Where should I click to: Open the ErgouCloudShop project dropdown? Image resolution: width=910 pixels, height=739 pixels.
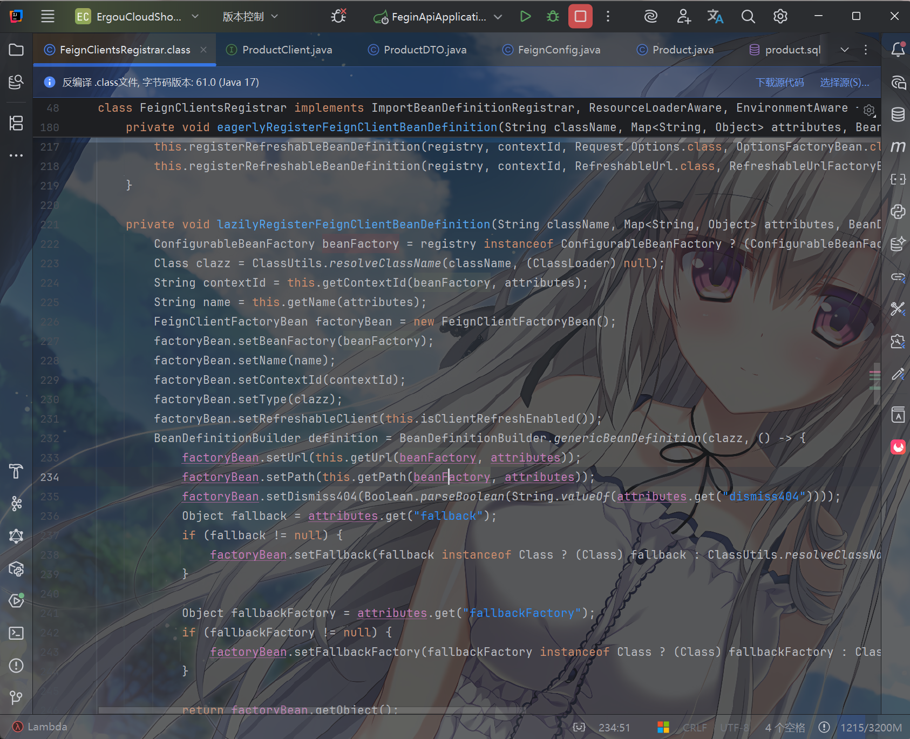[x=137, y=16]
